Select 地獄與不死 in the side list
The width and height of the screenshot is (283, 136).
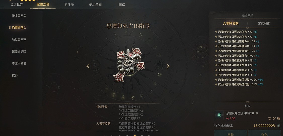pos(19,40)
